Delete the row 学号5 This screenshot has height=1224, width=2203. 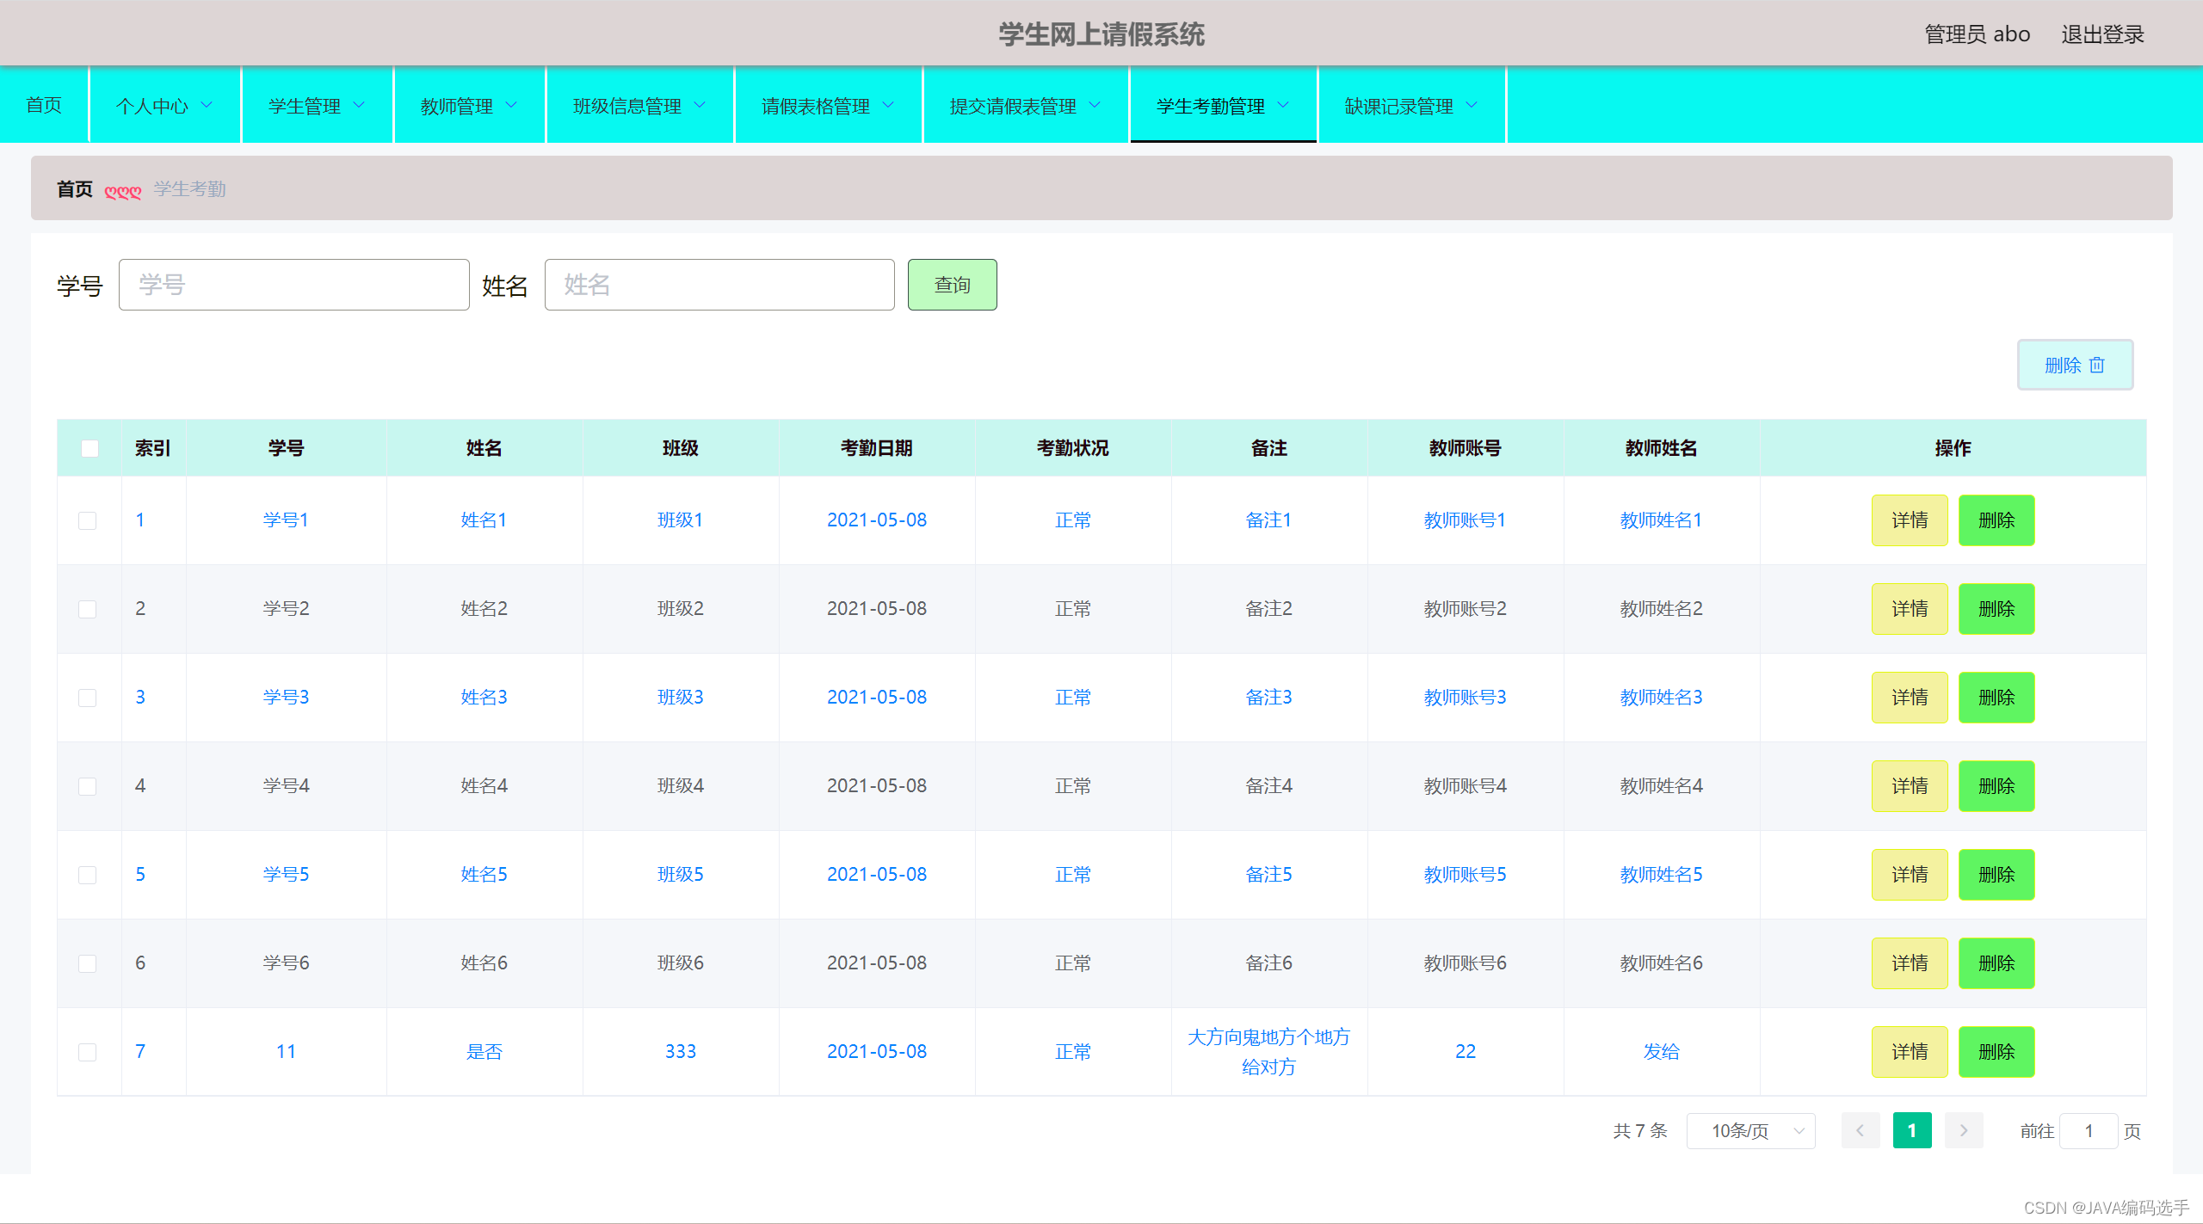1996,875
